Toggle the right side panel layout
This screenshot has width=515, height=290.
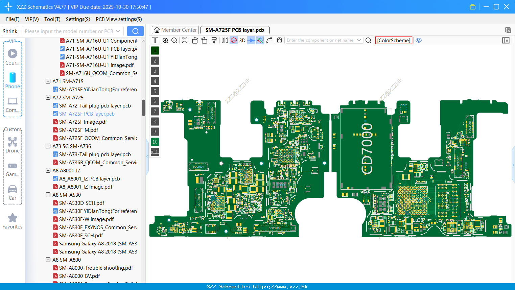click(506, 40)
